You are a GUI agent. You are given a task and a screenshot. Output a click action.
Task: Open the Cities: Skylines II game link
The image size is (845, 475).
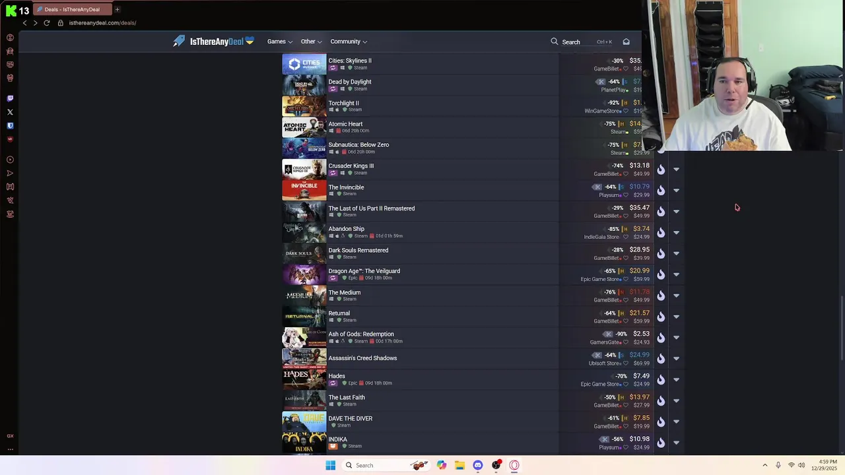pyautogui.click(x=350, y=61)
